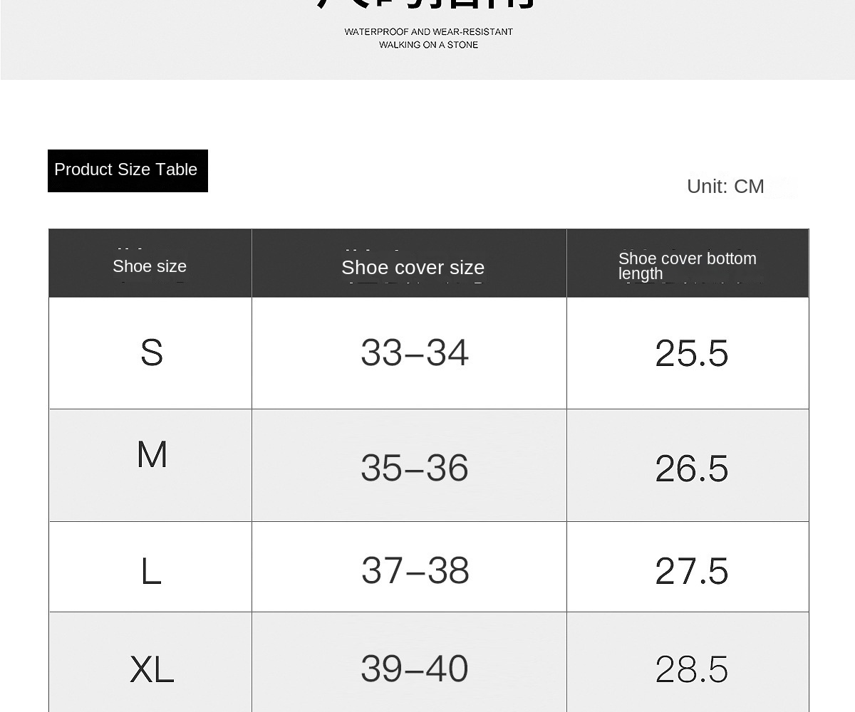
Task: Click the Product Size Table label
Action: 128,170
